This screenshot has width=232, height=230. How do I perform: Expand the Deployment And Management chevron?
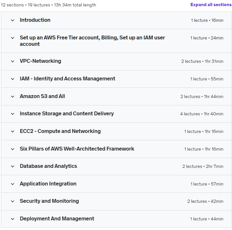12,219
